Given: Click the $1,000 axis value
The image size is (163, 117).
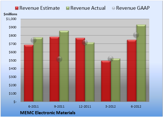Looking at the screenshot, I should 11,19.
